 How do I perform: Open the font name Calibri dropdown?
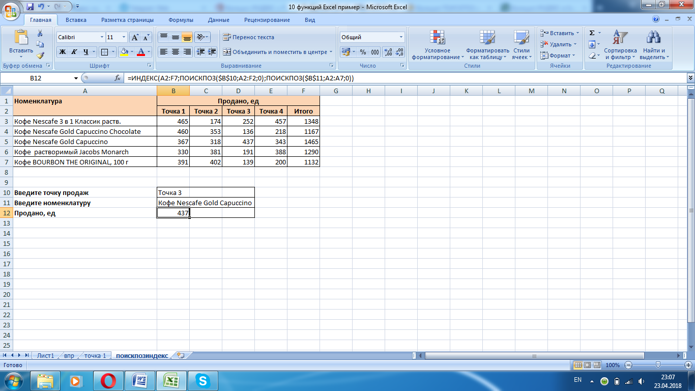coord(101,37)
